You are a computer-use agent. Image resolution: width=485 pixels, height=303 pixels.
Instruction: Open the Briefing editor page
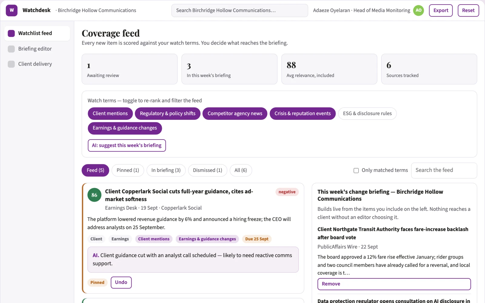[x=37, y=49]
